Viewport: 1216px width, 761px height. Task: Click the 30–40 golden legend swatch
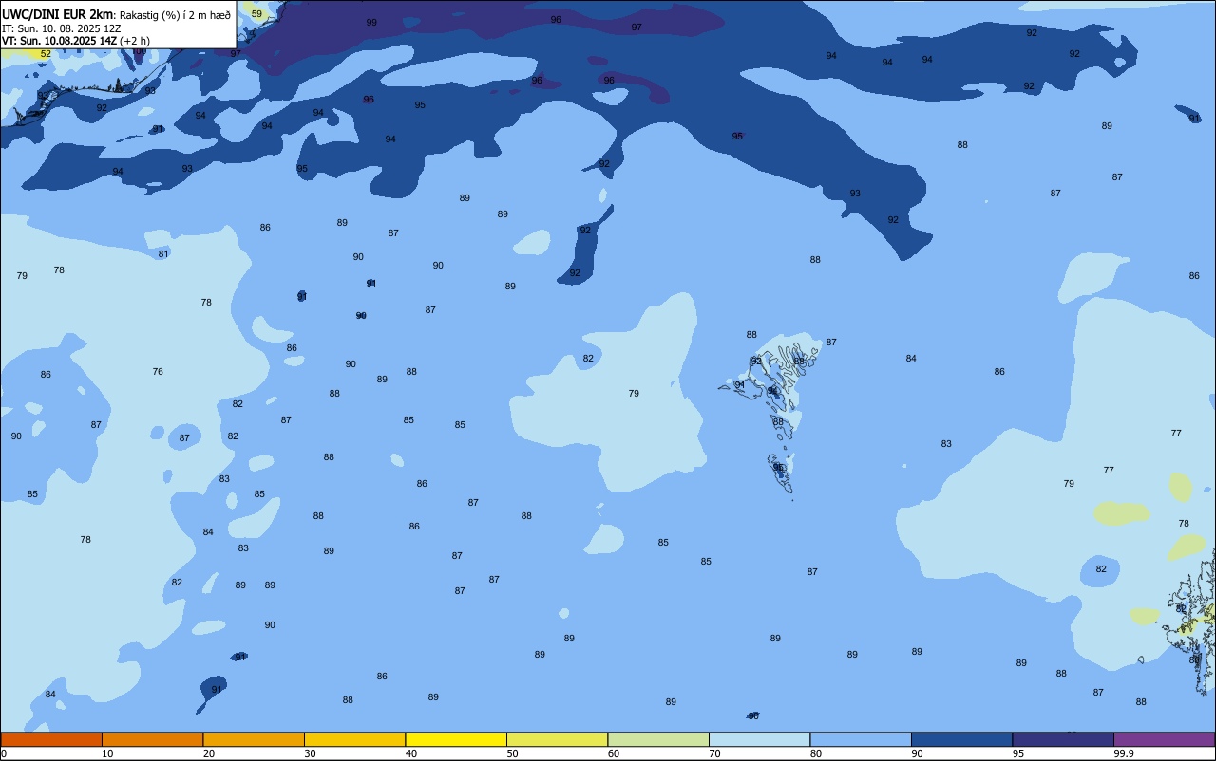[x=354, y=739]
